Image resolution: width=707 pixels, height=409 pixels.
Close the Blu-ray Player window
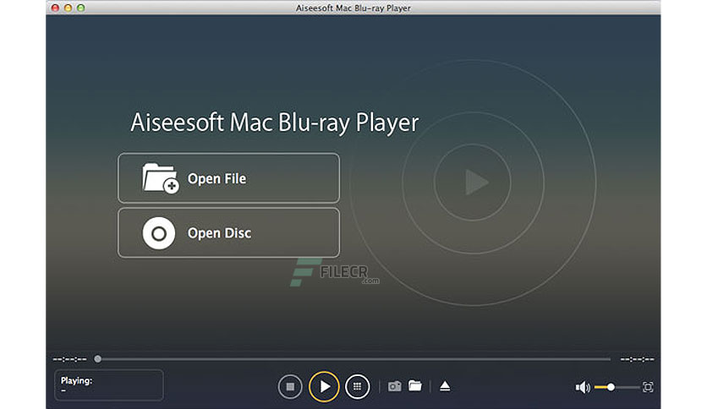click(55, 8)
